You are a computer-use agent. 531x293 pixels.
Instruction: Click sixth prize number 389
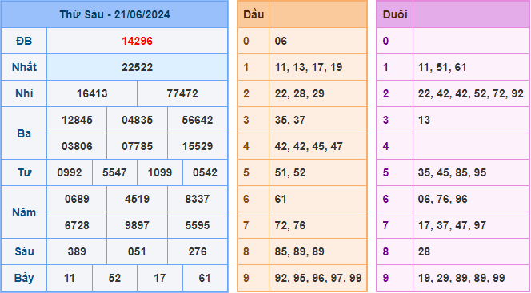[x=77, y=251]
